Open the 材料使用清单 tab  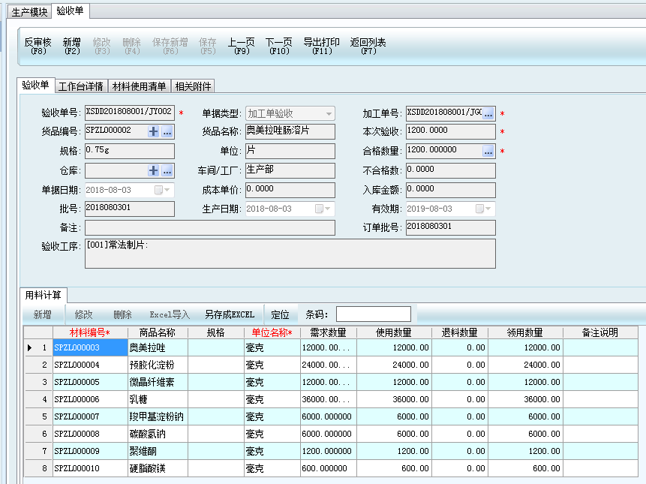[140, 86]
